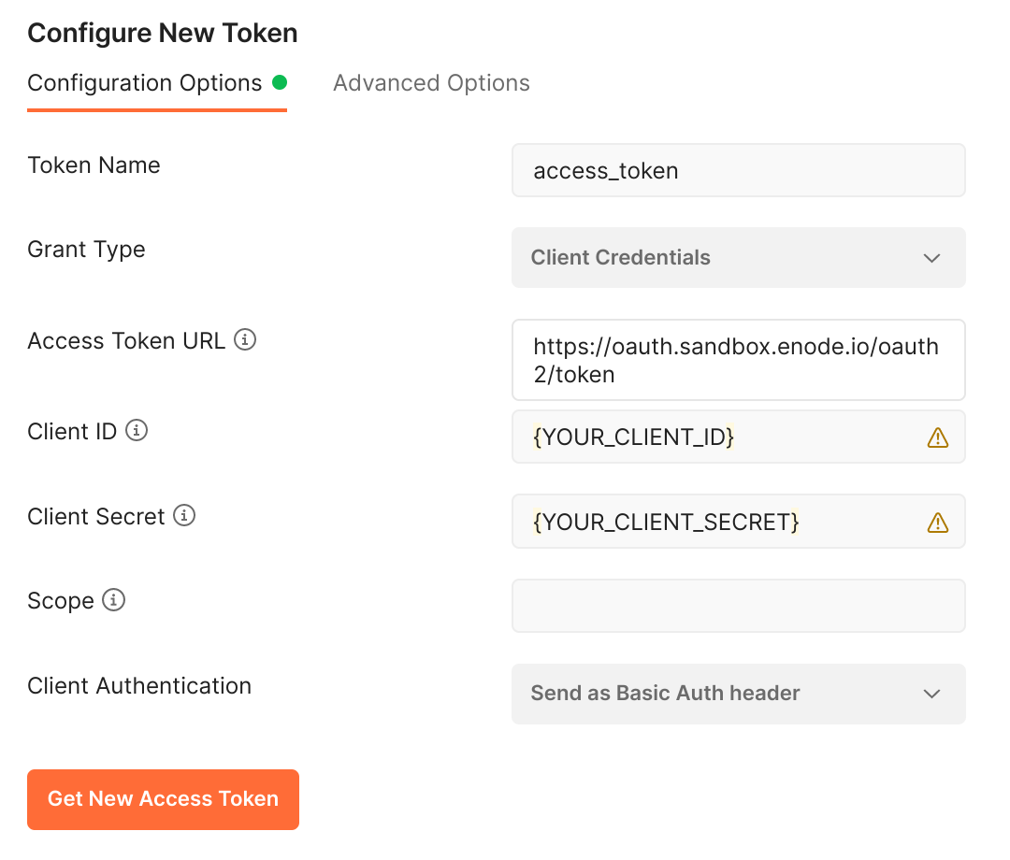
Task: Click the Configure New Token heading
Action: coord(163,34)
